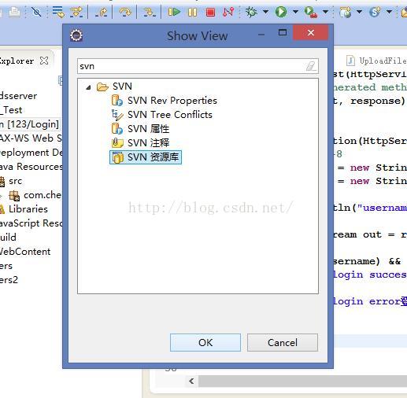The image size is (407, 398).
Task: Click the filter text field containing svn
Action: (198, 66)
